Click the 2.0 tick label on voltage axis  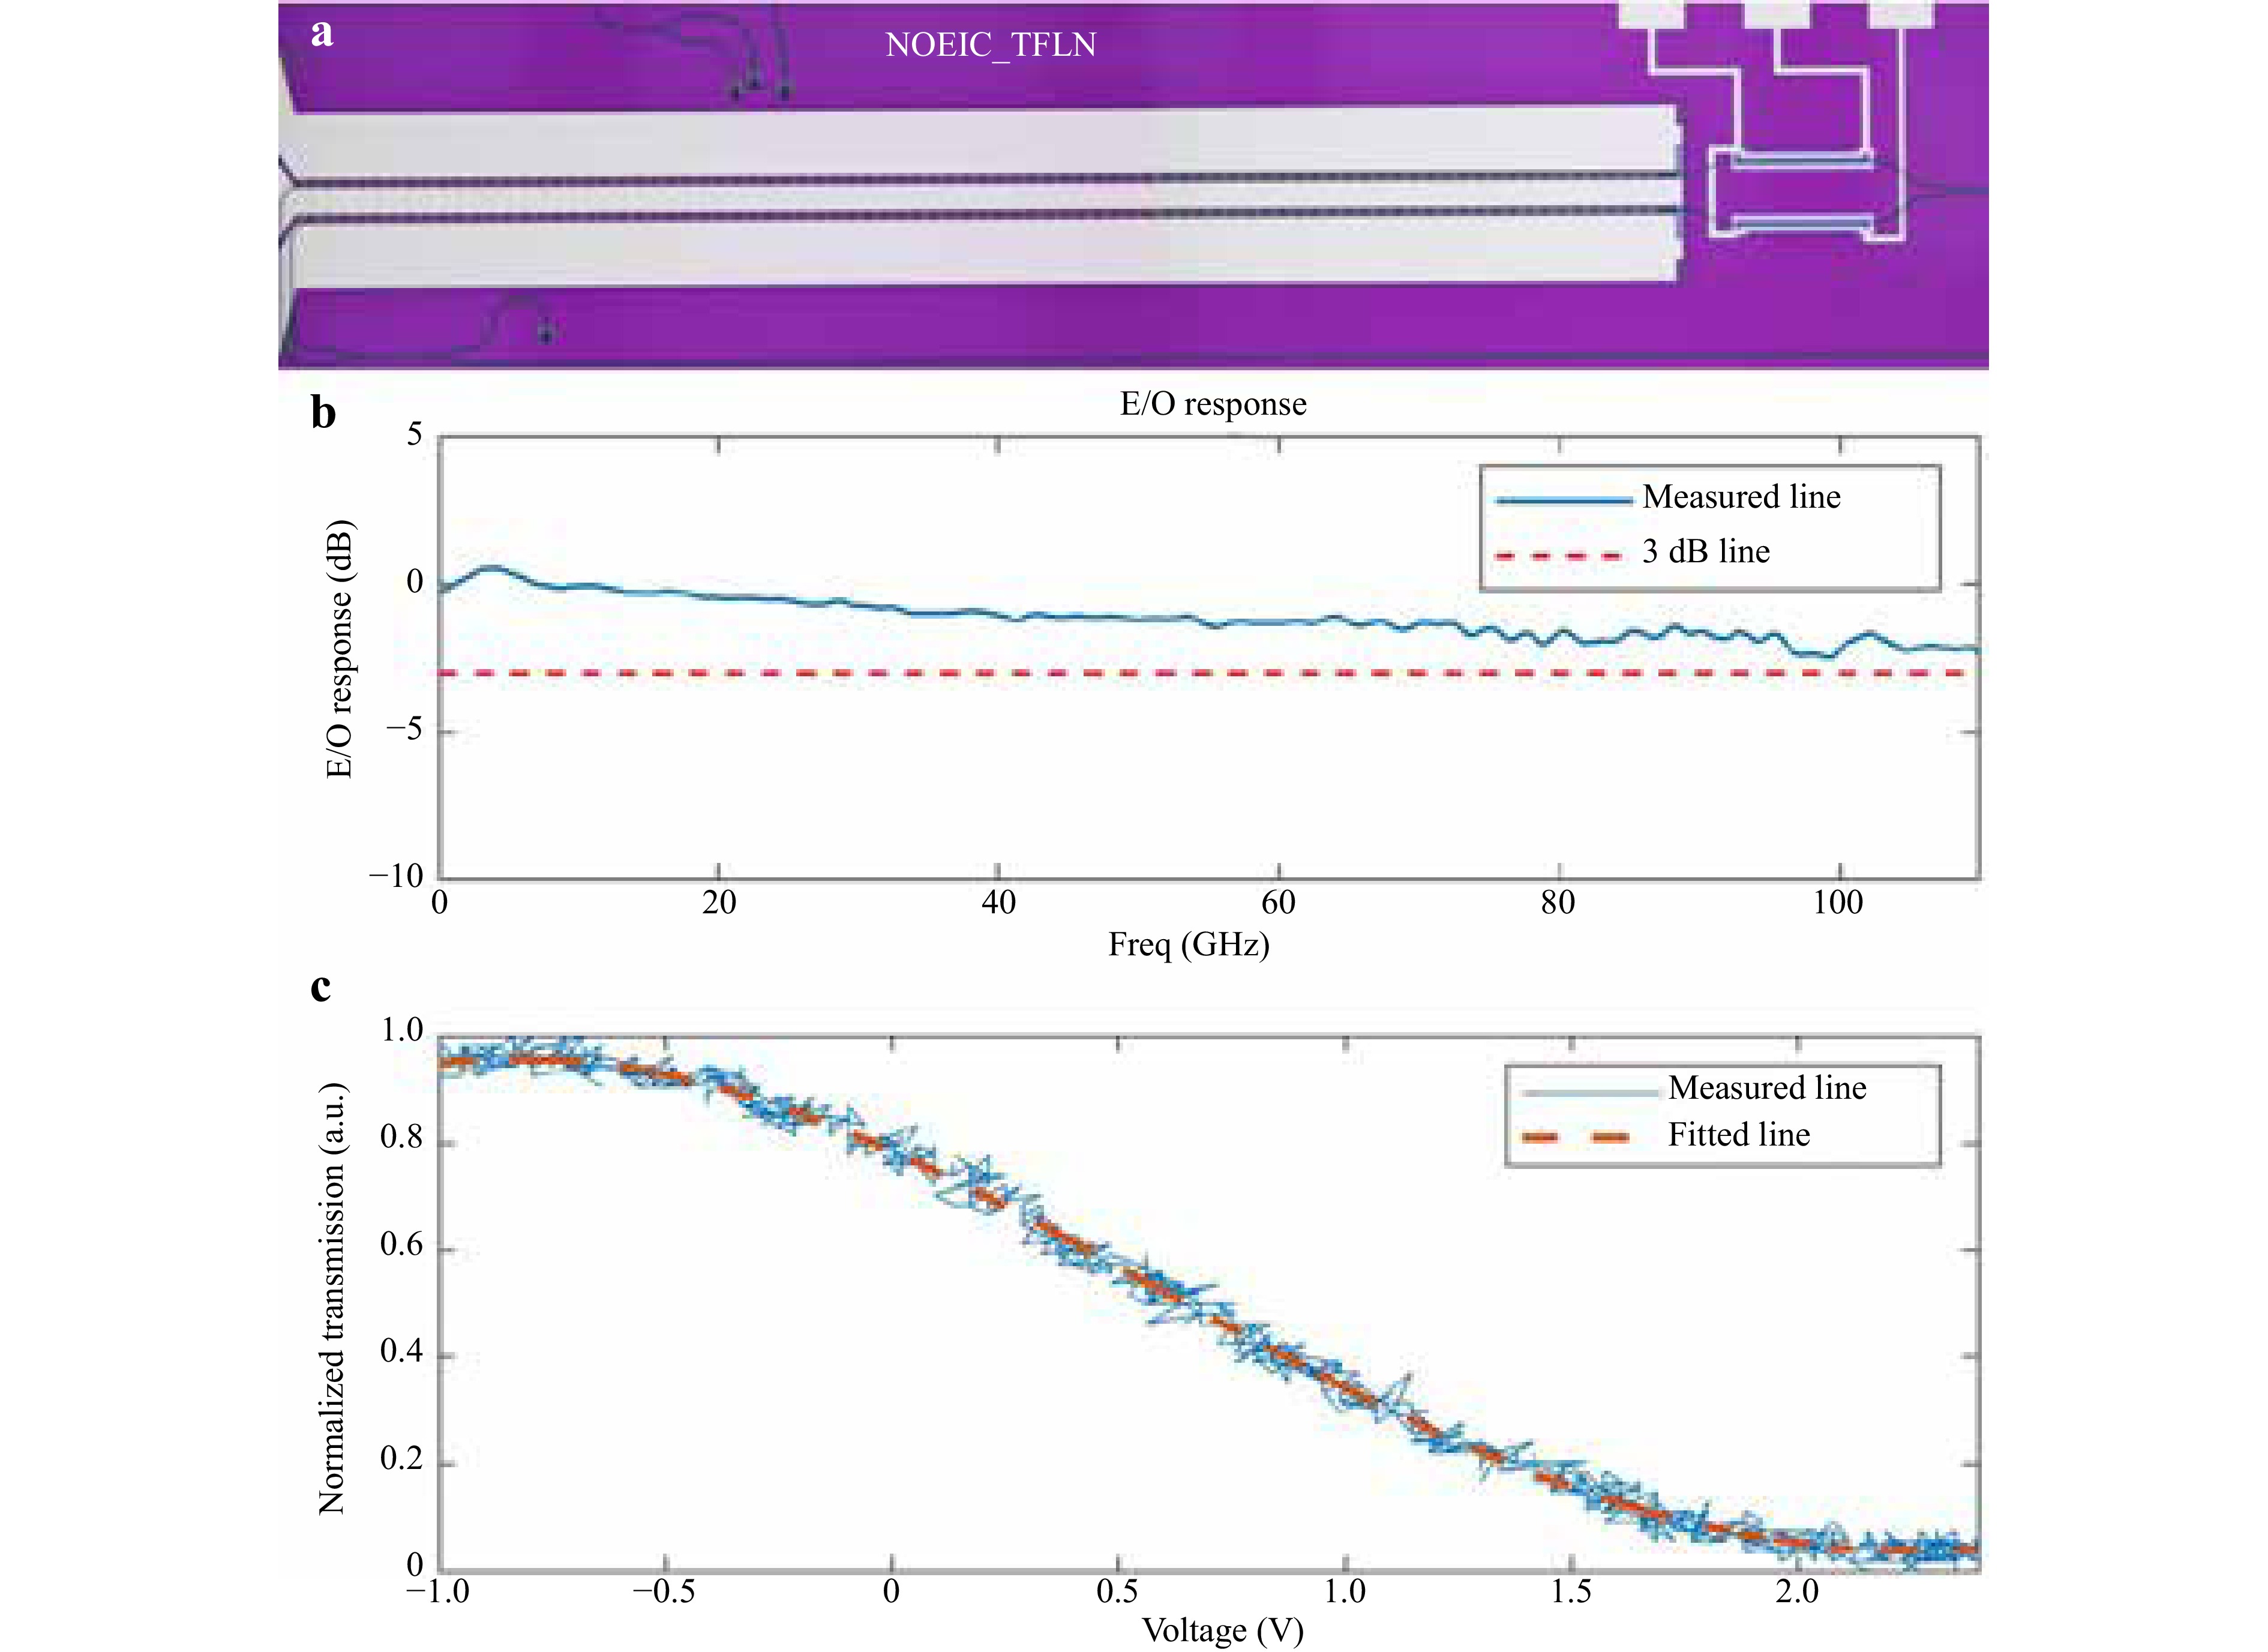pyautogui.click(x=1796, y=1592)
